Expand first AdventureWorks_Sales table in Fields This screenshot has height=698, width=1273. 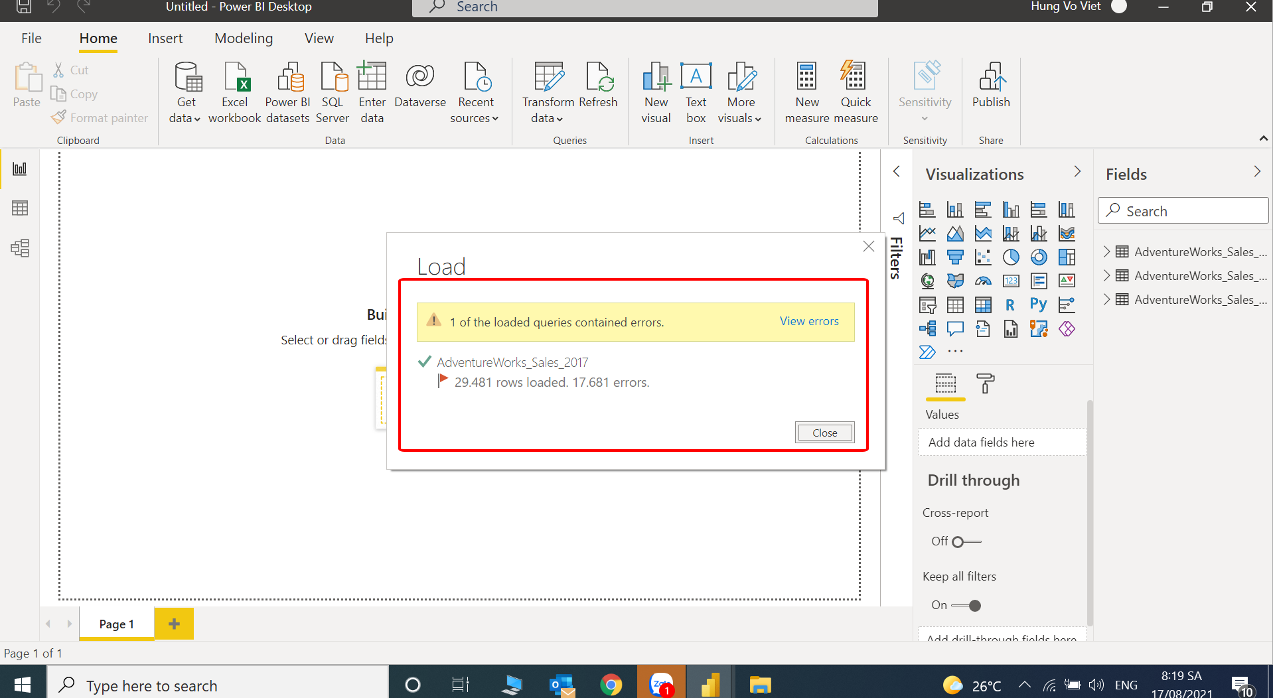tap(1106, 251)
